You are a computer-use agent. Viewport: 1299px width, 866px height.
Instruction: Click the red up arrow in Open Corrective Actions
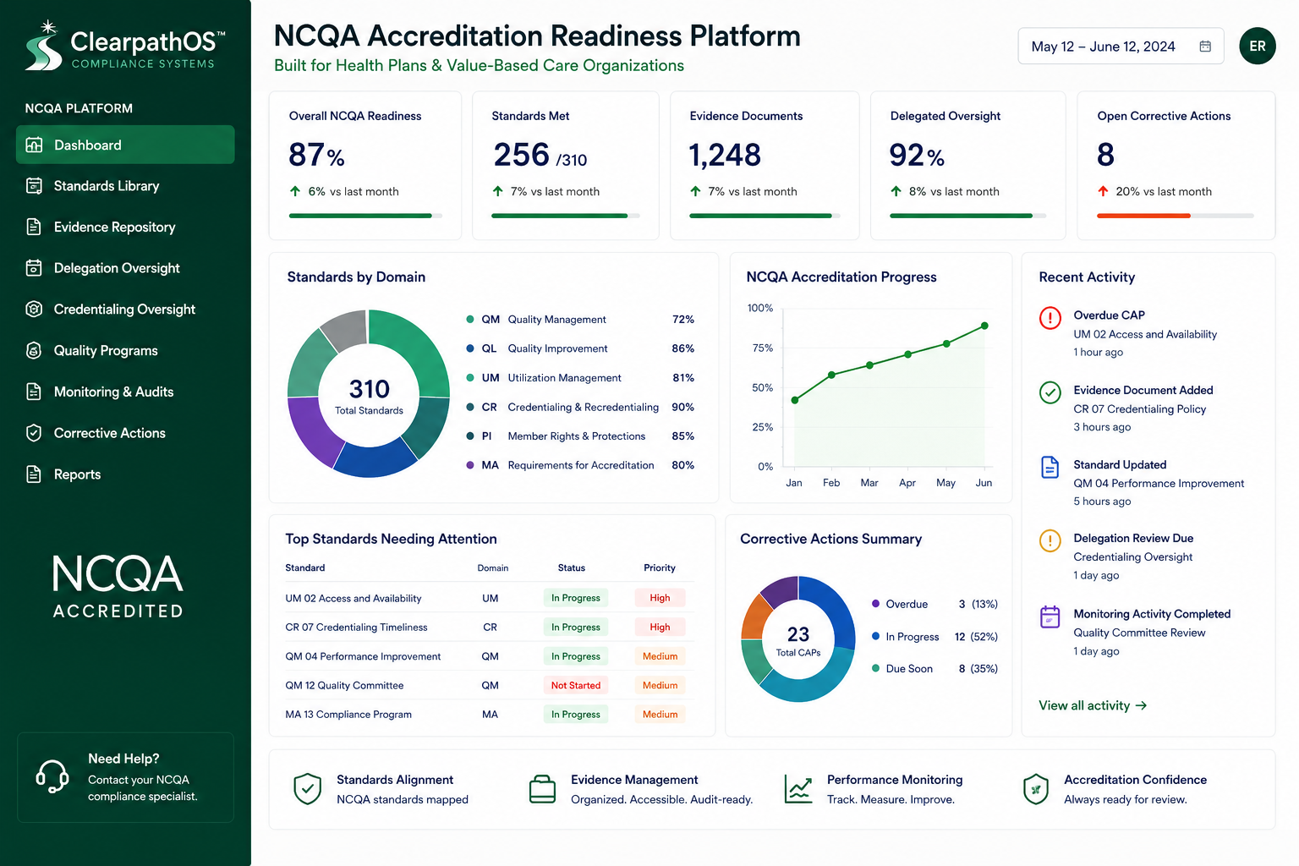coord(1103,191)
